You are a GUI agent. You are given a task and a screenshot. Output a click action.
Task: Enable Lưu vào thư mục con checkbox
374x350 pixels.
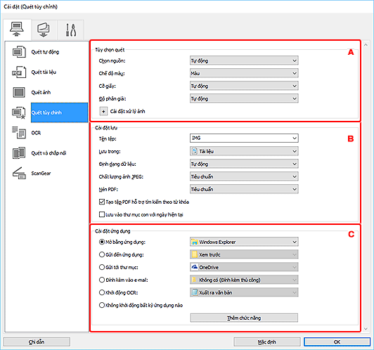pos(102,214)
